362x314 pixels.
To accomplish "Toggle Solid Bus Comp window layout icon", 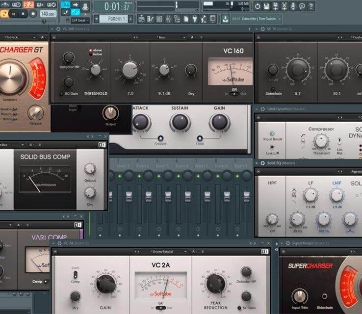I will [102, 145].
